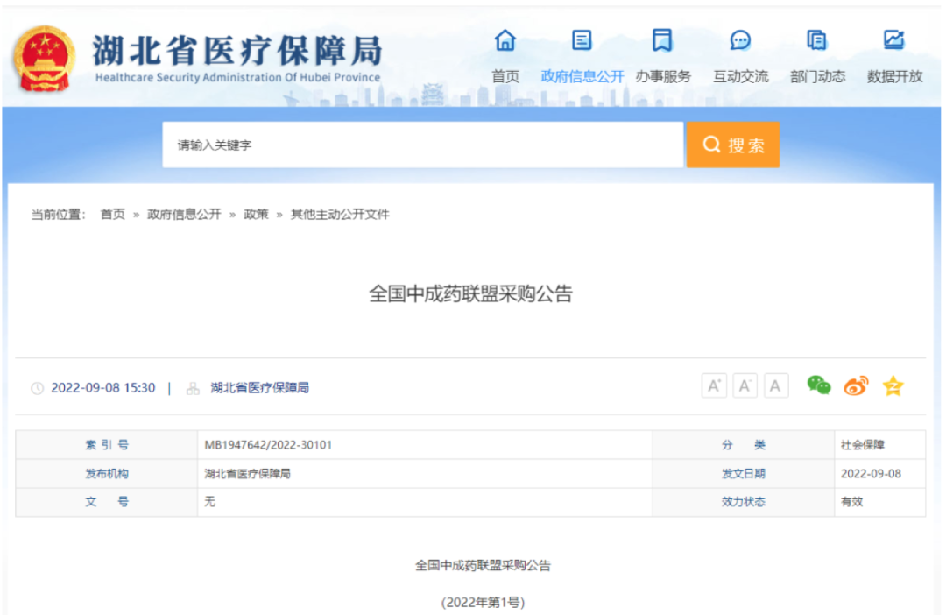
Task: Open the 首页 home icon
Action: coord(505,40)
